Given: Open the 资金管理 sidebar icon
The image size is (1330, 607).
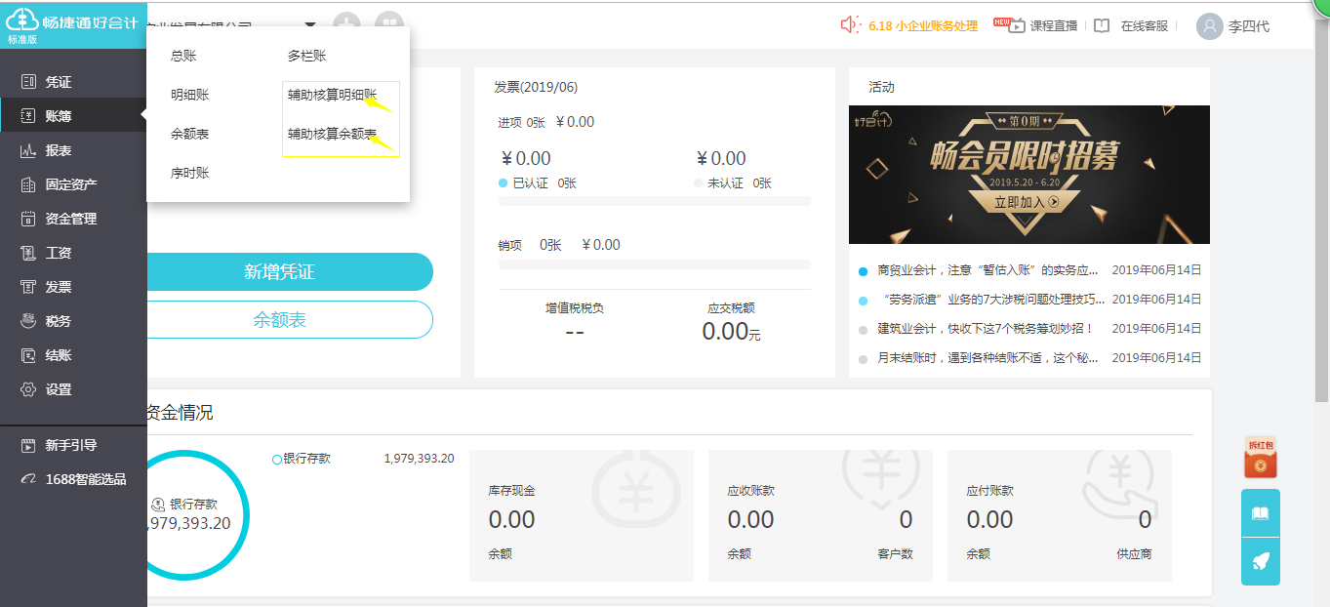Looking at the screenshot, I should [x=28, y=219].
